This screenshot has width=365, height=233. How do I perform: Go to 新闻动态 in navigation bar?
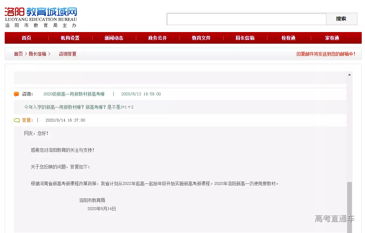click(x=114, y=38)
